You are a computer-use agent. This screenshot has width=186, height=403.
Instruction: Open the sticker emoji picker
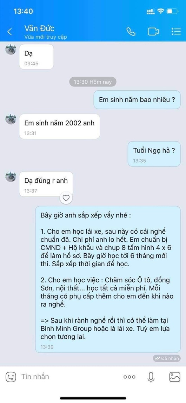11,377
